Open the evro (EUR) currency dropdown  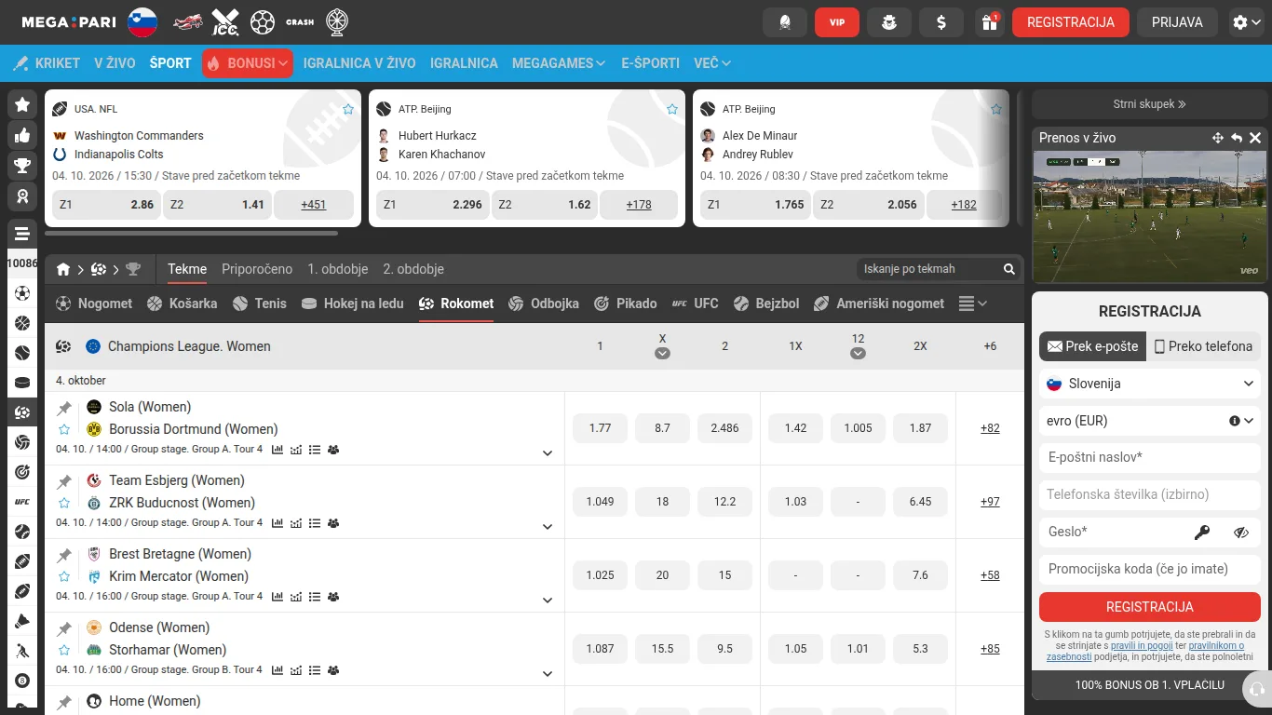point(1150,421)
